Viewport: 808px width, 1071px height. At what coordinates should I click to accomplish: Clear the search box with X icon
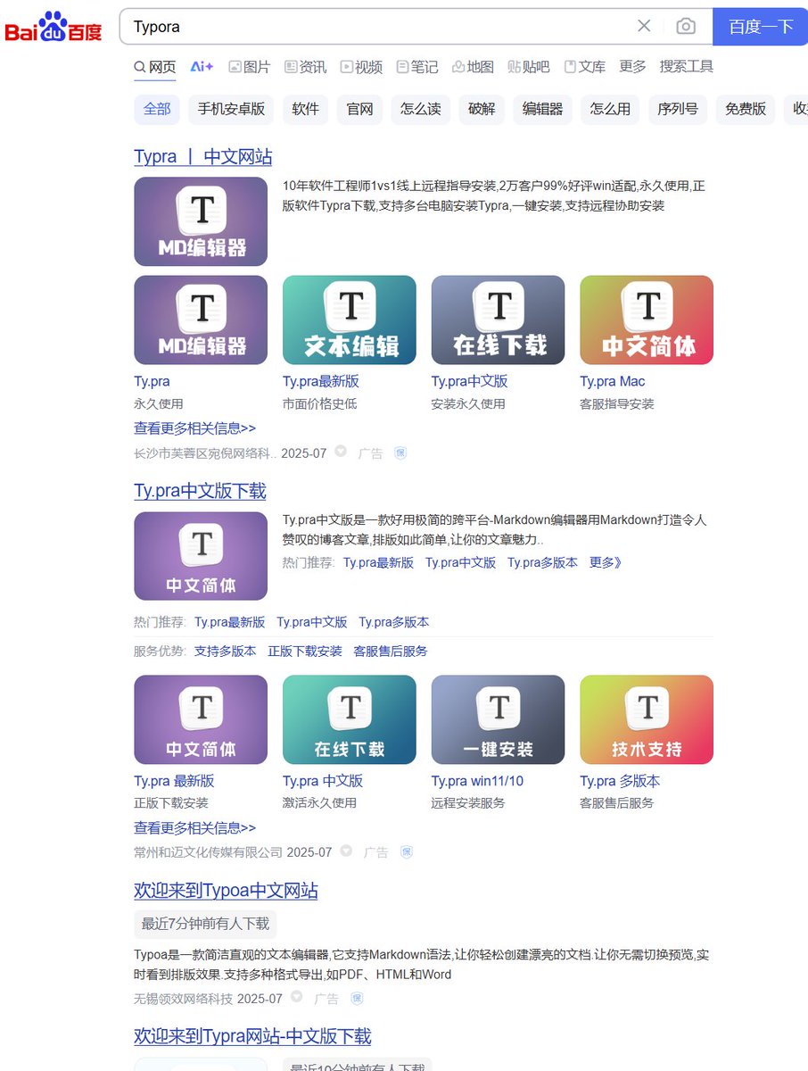coord(644,26)
